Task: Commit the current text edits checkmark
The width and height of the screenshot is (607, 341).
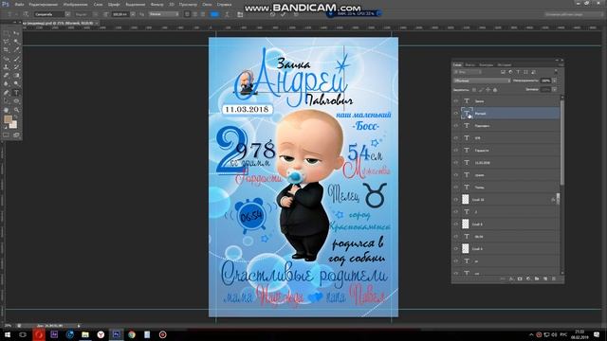Action: click(x=284, y=14)
